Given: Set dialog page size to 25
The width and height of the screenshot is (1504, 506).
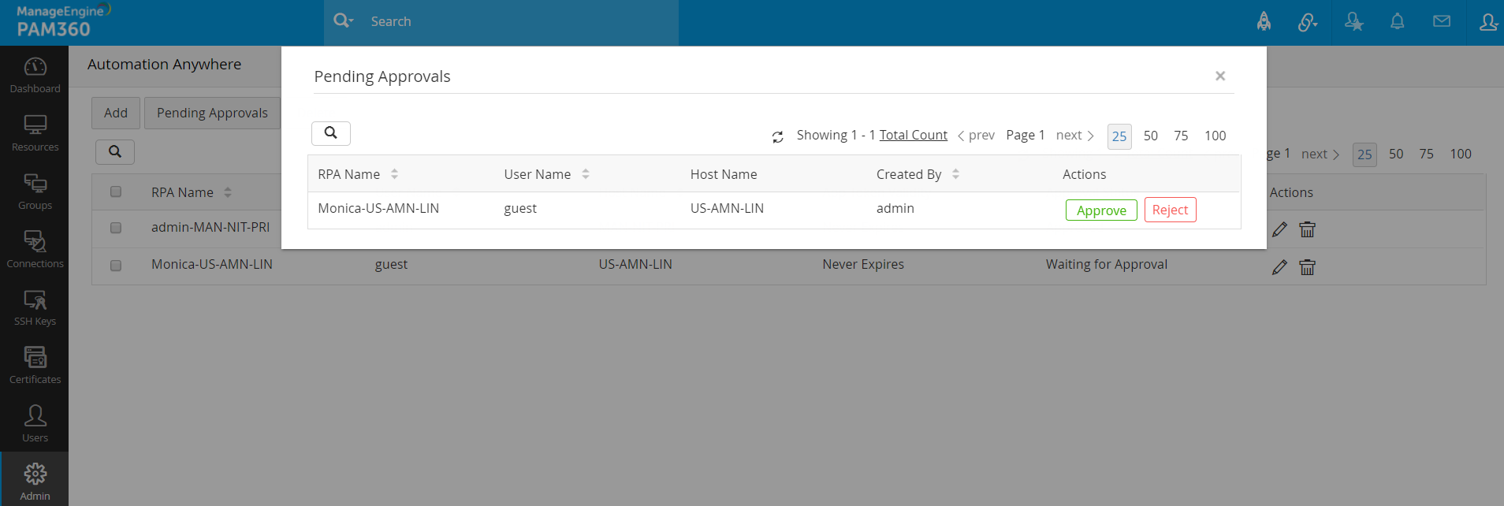Looking at the screenshot, I should click(x=1119, y=136).
